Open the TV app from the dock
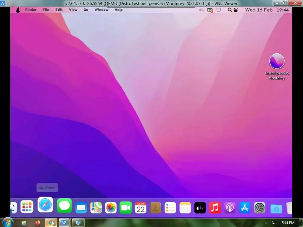Image resolution: width=303 pixels, height=227 pixels. (x=200, y=208)
